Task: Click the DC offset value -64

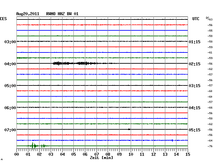Action: 210,141
